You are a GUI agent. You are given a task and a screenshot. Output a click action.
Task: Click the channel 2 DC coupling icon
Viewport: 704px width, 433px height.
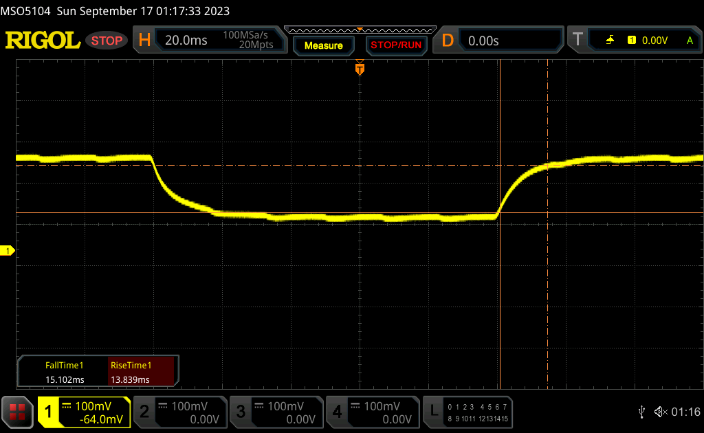pyautogui.click(x=163, y=406)
